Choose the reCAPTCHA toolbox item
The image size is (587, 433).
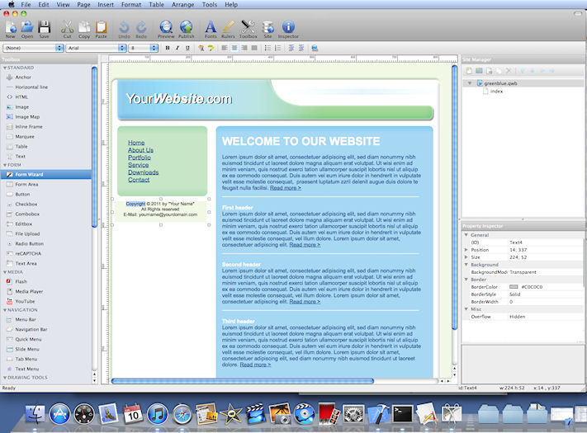point(27,253)
